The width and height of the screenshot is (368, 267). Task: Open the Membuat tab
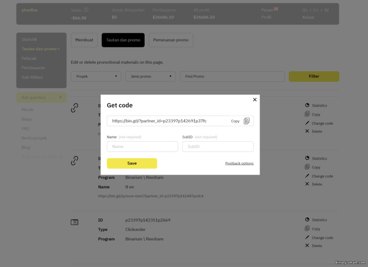(84, 40)
